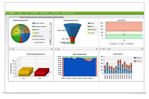
Task: Open the External Data dropdown menu
Action: click(45, 13)
